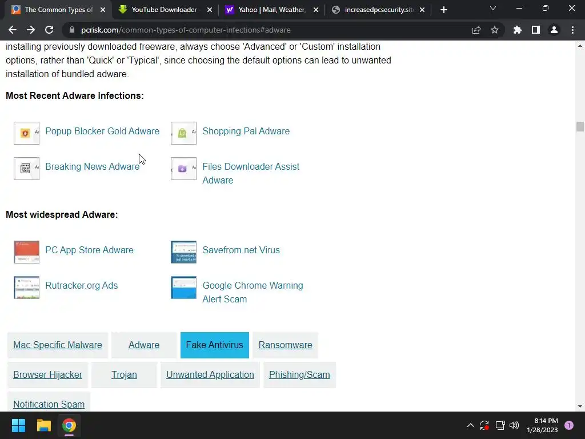Image resolution: width=585 pixels, height=439 pixels.
Task: Bookmark this page with the star icon
Action: coord(495,30)
